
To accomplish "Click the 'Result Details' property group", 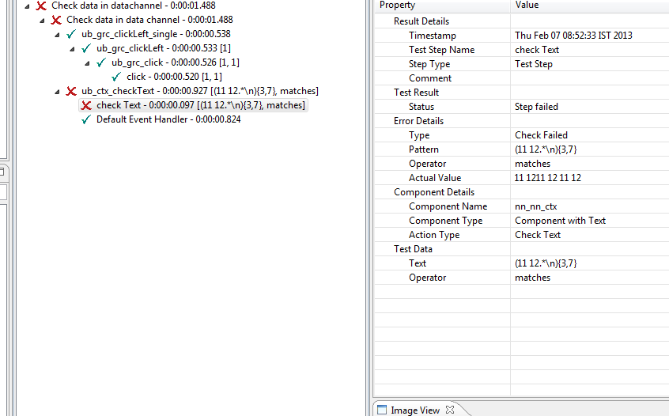I will click(x=421, y=21).
